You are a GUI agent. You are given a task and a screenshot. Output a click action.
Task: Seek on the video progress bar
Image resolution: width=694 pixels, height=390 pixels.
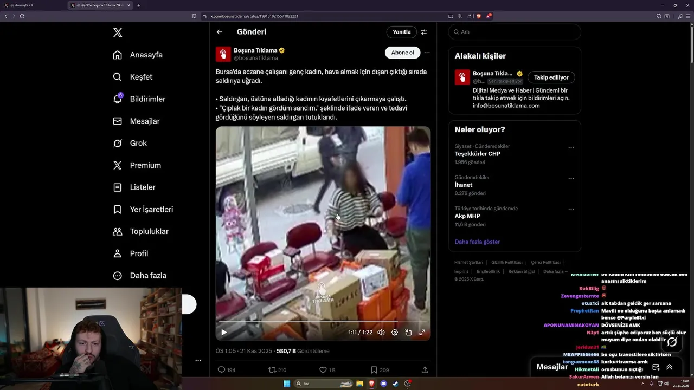(323, 321)
